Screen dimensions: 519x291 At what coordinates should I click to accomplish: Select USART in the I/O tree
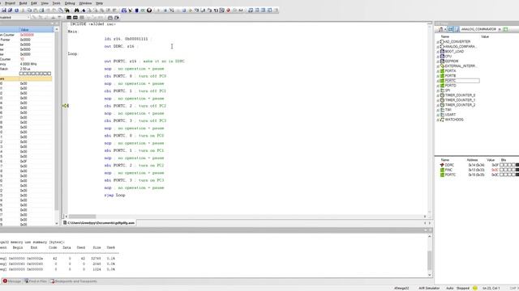click(450, 115)
